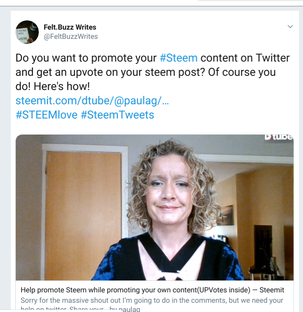Screen dimensions: 303x312
Task: Open the card title 'Help promote Steem'
Action: tap(135, 290)
